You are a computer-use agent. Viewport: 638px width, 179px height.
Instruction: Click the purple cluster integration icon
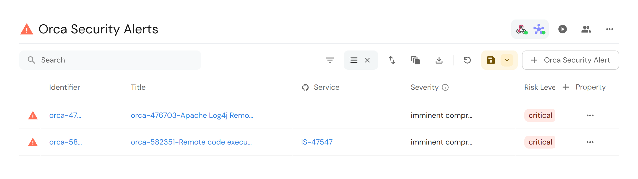pos(539,29)
